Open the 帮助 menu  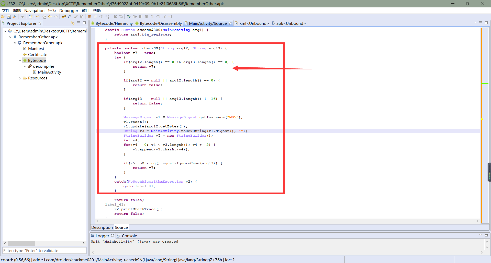coord(97,10)
